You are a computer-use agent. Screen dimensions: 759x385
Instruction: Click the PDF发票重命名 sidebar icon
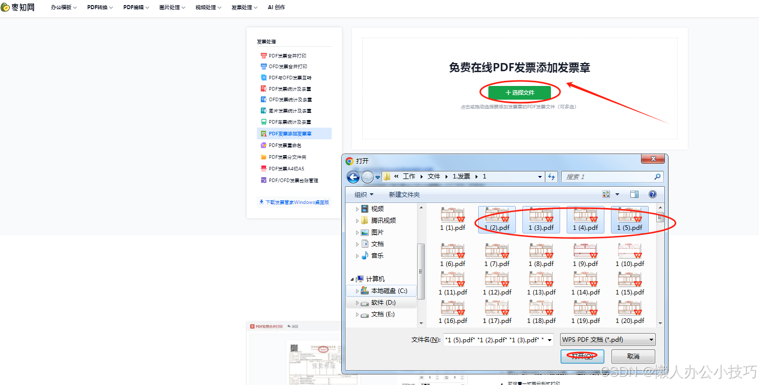pos(264,145)
